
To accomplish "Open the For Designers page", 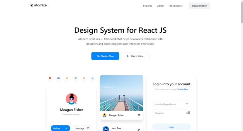I will pos(176,6).
